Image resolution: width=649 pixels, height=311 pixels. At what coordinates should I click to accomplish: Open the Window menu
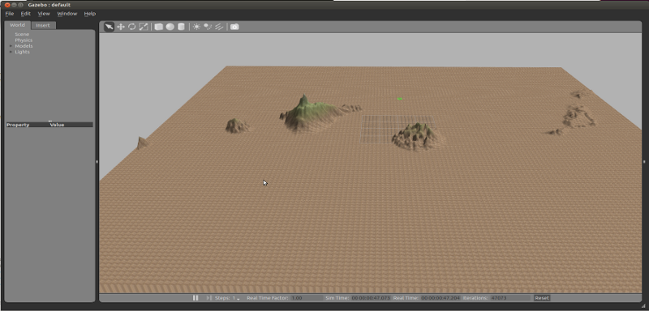(x=67, y=14)
